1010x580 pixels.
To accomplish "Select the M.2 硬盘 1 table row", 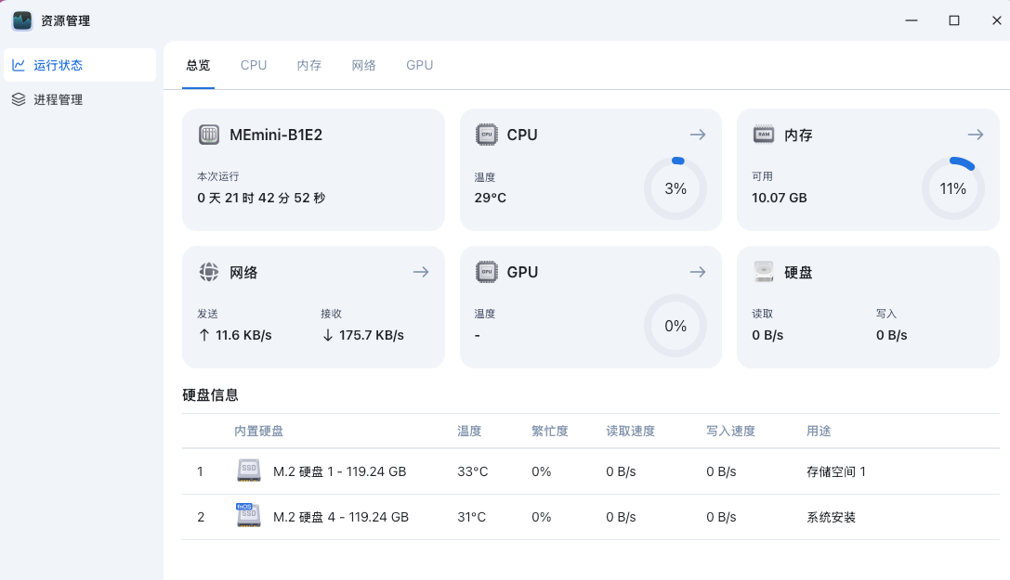I will coord(557,471).
